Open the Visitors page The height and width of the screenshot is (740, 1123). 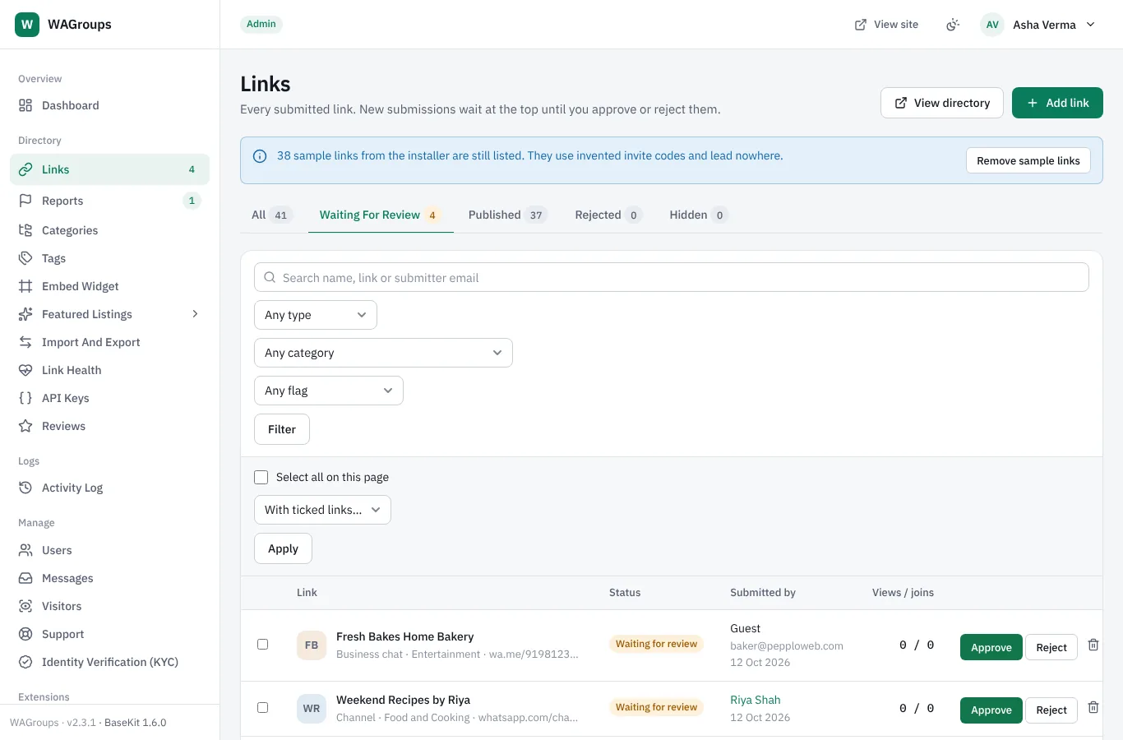109,606
